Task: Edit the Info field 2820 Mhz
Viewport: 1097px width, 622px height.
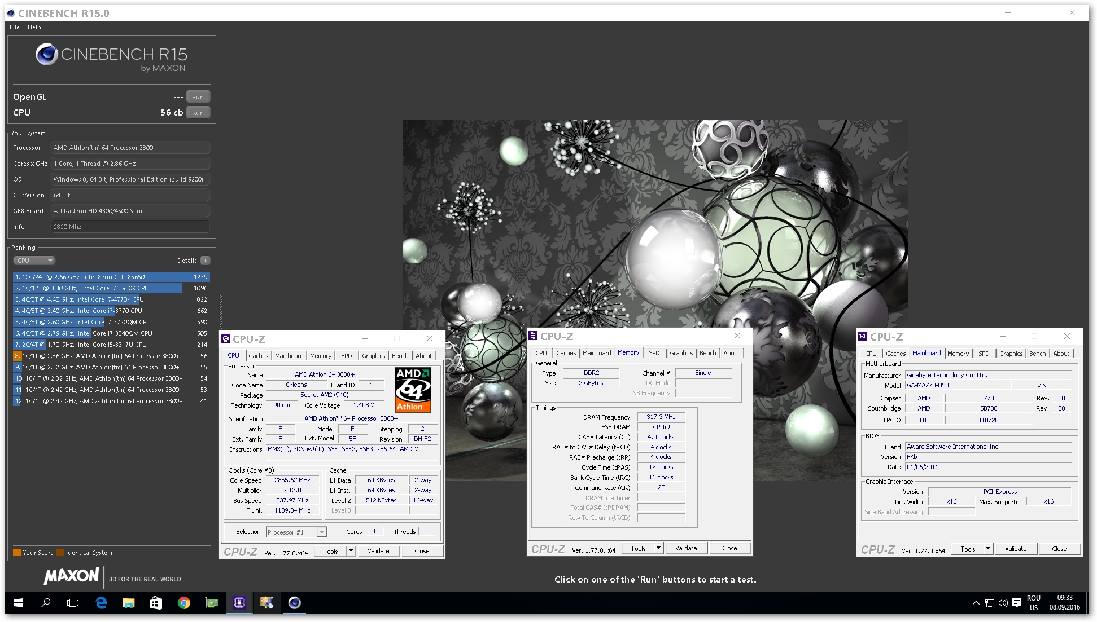Action: click(130, 227)
